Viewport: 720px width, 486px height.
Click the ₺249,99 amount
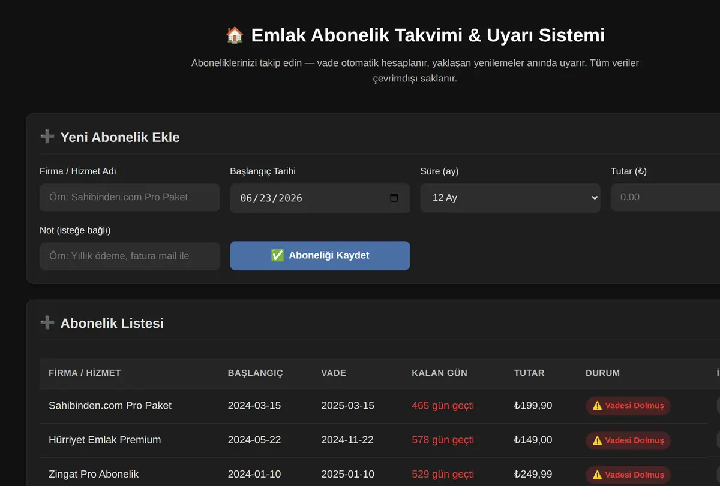pos(533,475)
